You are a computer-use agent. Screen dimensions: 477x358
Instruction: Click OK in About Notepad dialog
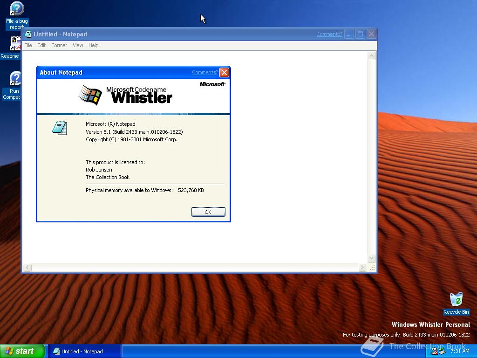coord(208,212)
